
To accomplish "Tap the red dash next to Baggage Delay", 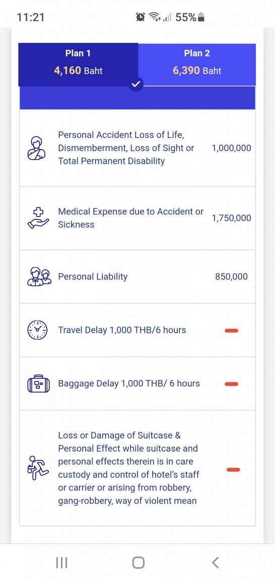I will click(231, 384).
